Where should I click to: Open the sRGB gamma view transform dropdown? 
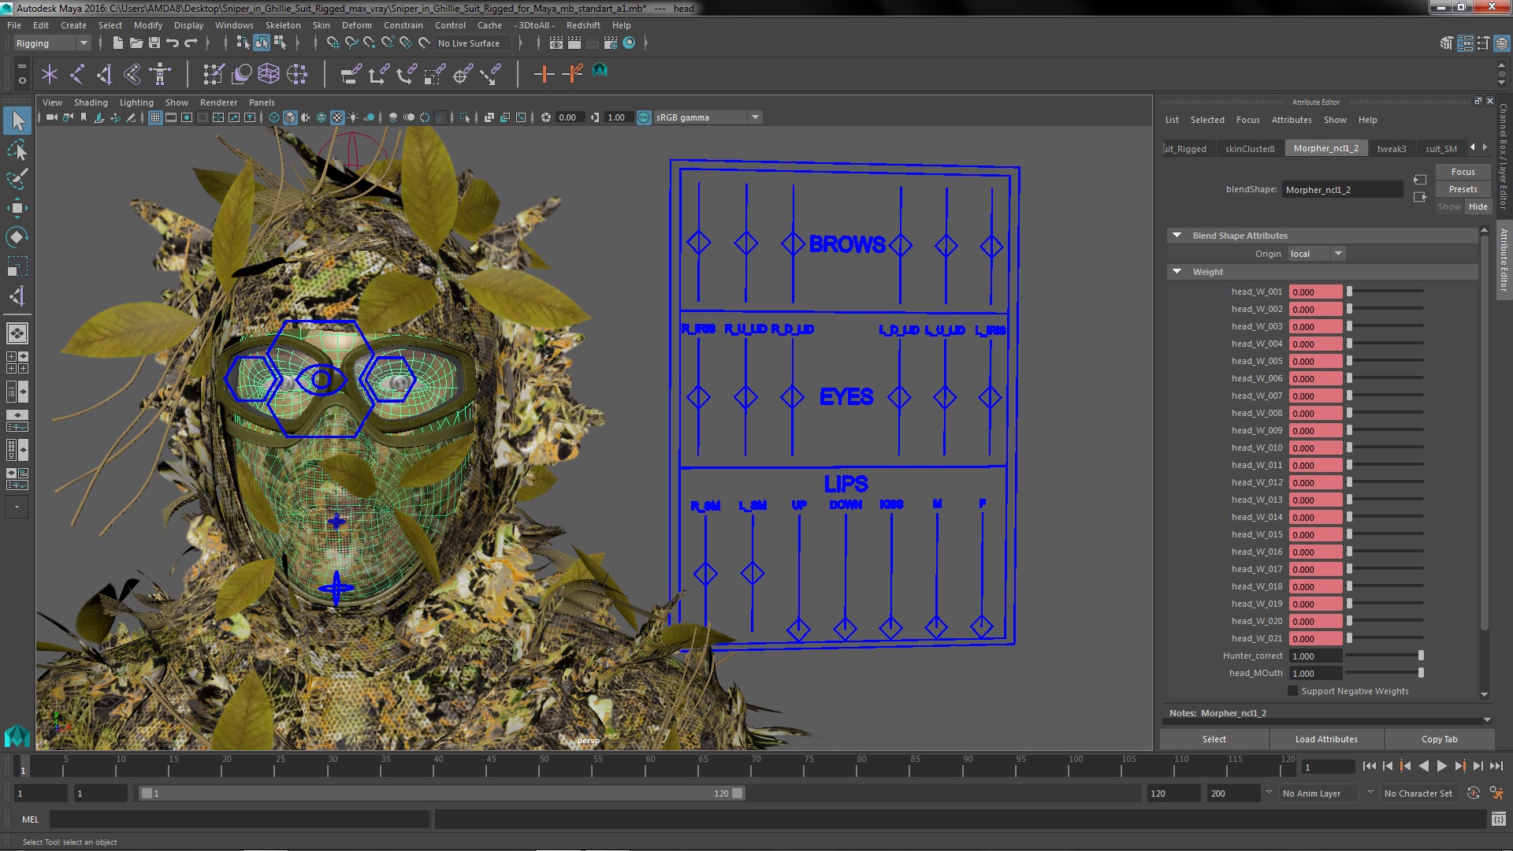click(x=708, y=117)
